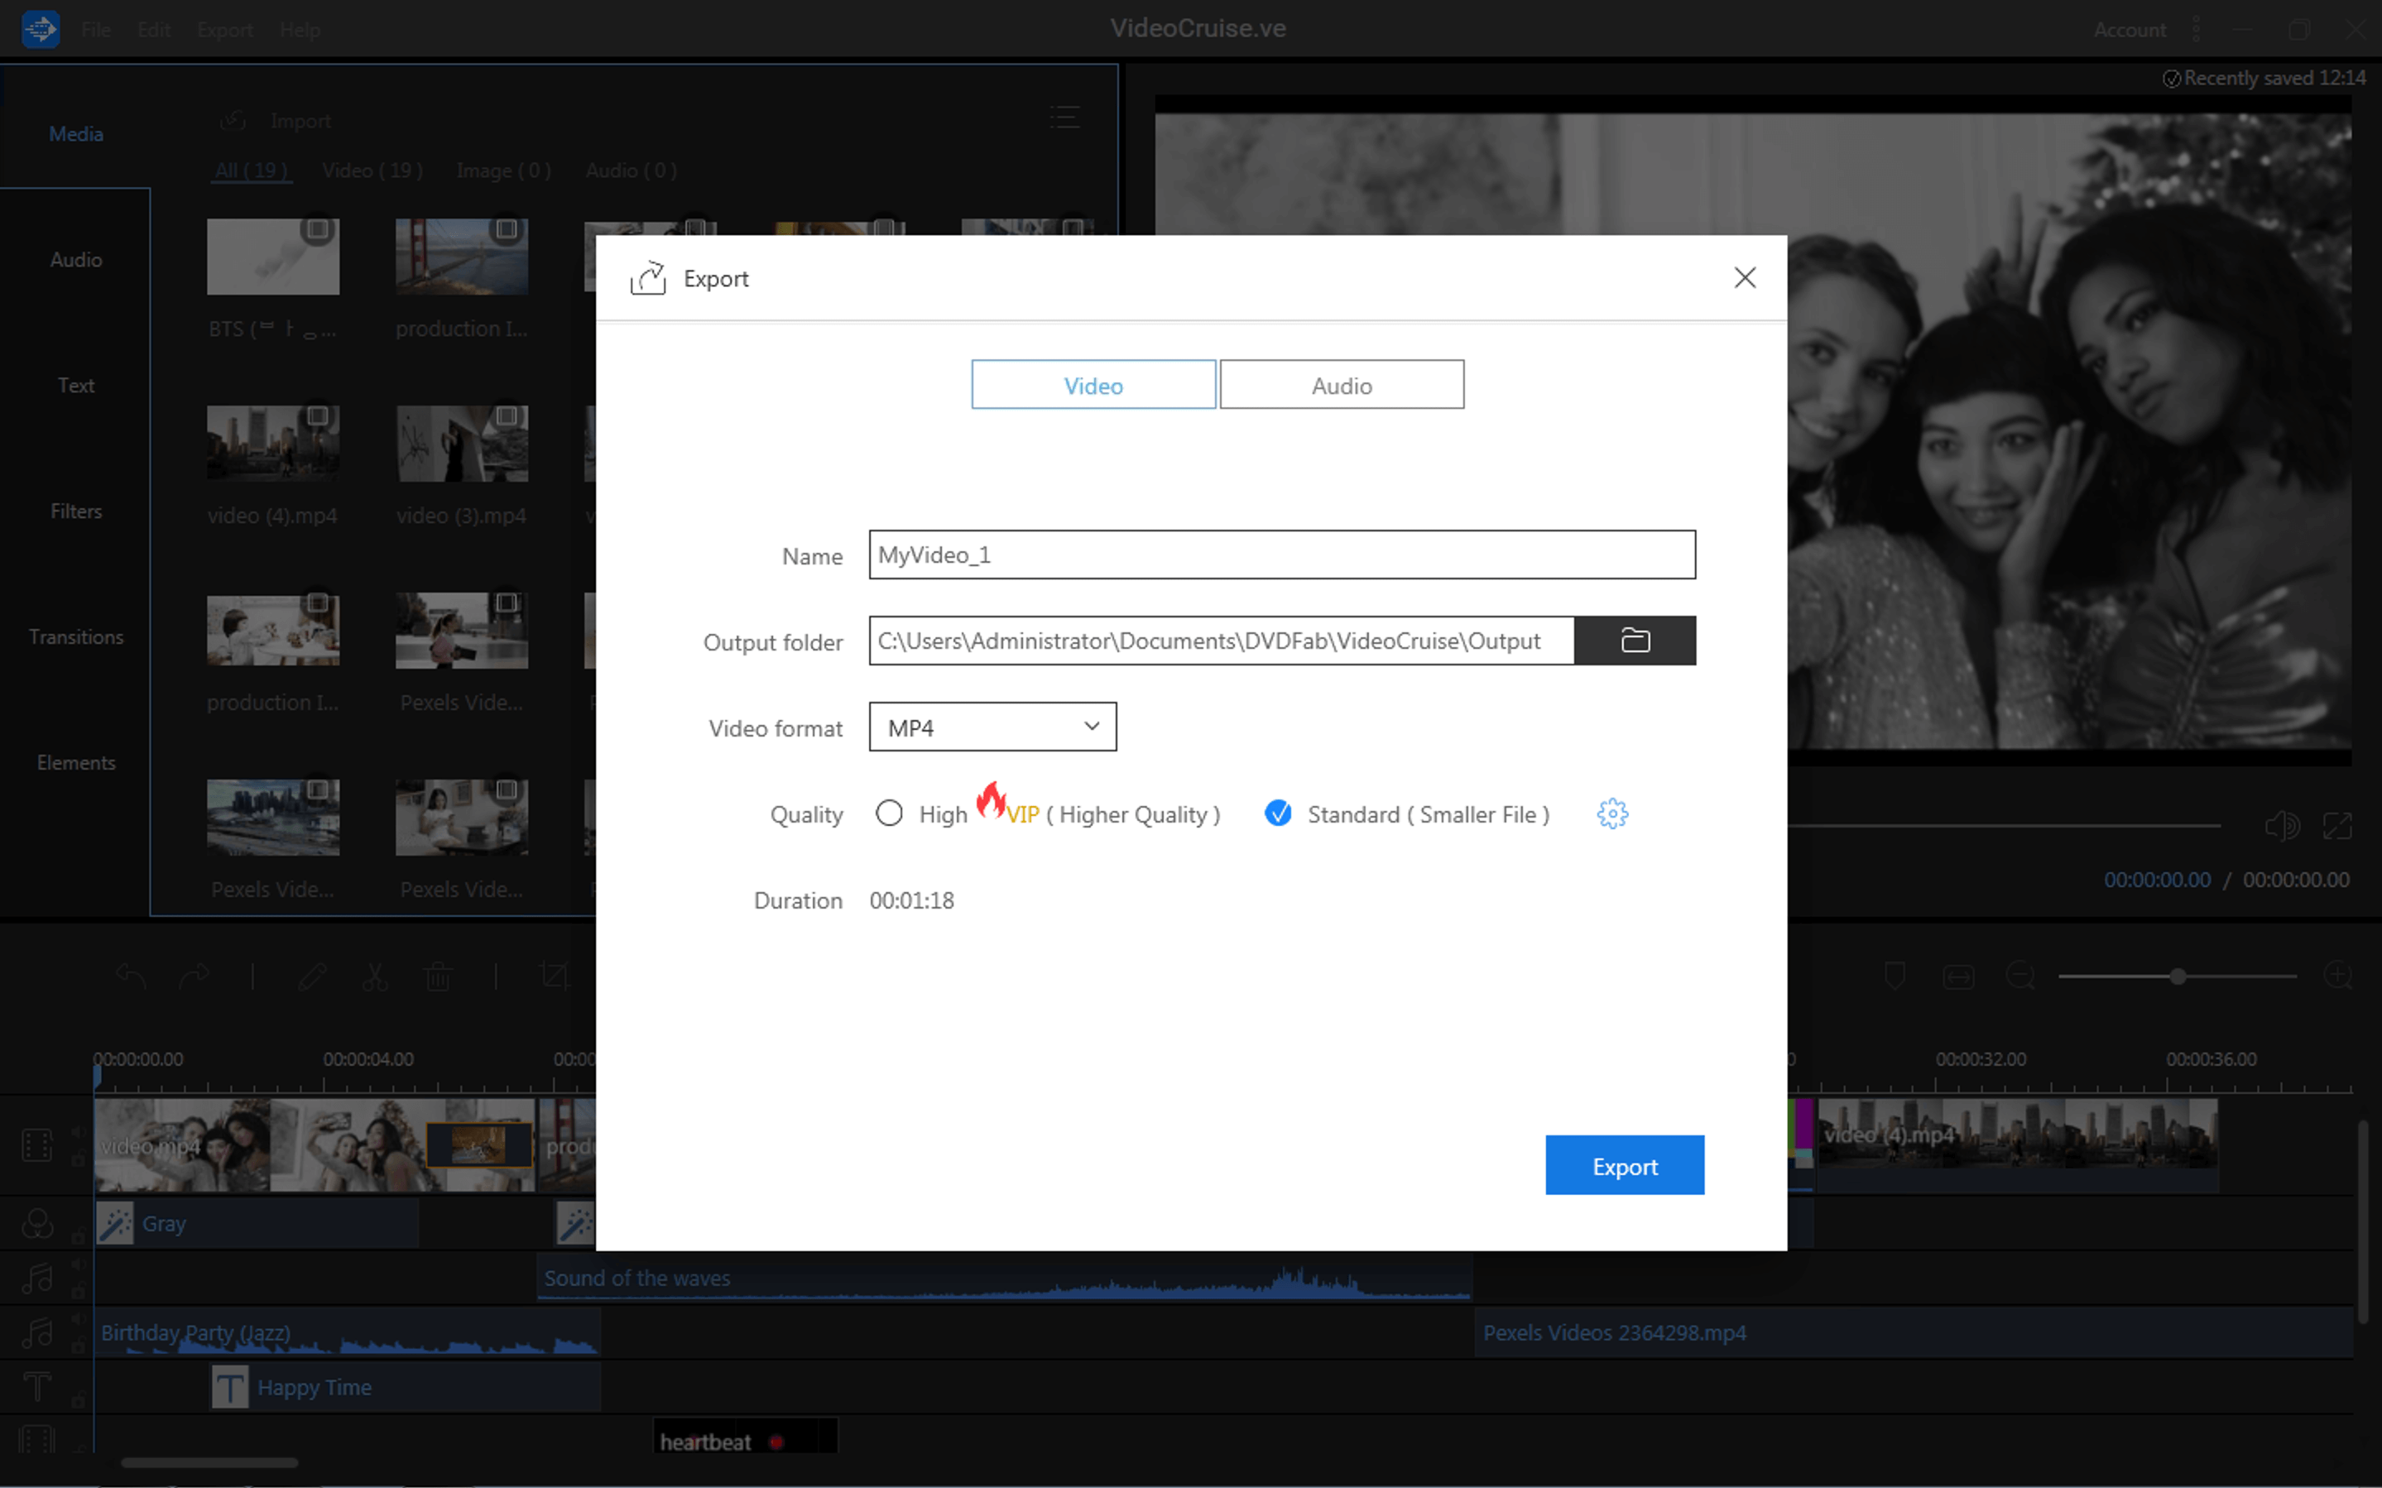Show the Audio (0) media filter tab
The width and height of the screenshot is (2382, 1488).
tap(631, 170)
